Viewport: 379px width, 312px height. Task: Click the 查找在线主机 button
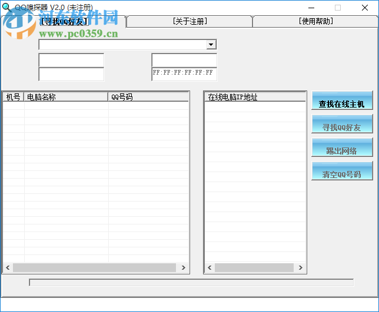point(342,100)
